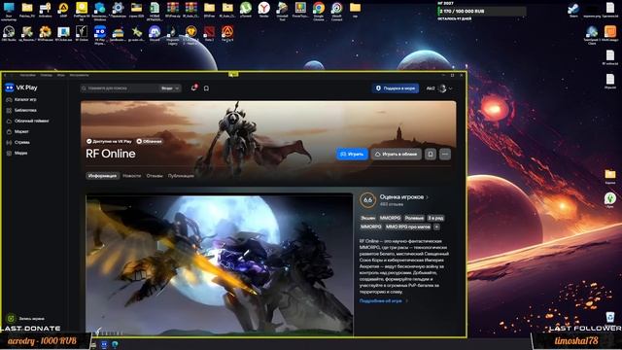Click the VK Play logo in the sidebar
Image resolution: width=622 pixels, height=350 pixels.
click(x=21, y=87)
